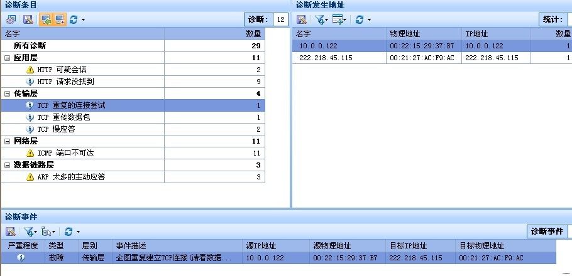Click info icon next to TCP 重传数据包
Image resolution: width=572 pixels, height=276 pixels.
click(30, 117)
